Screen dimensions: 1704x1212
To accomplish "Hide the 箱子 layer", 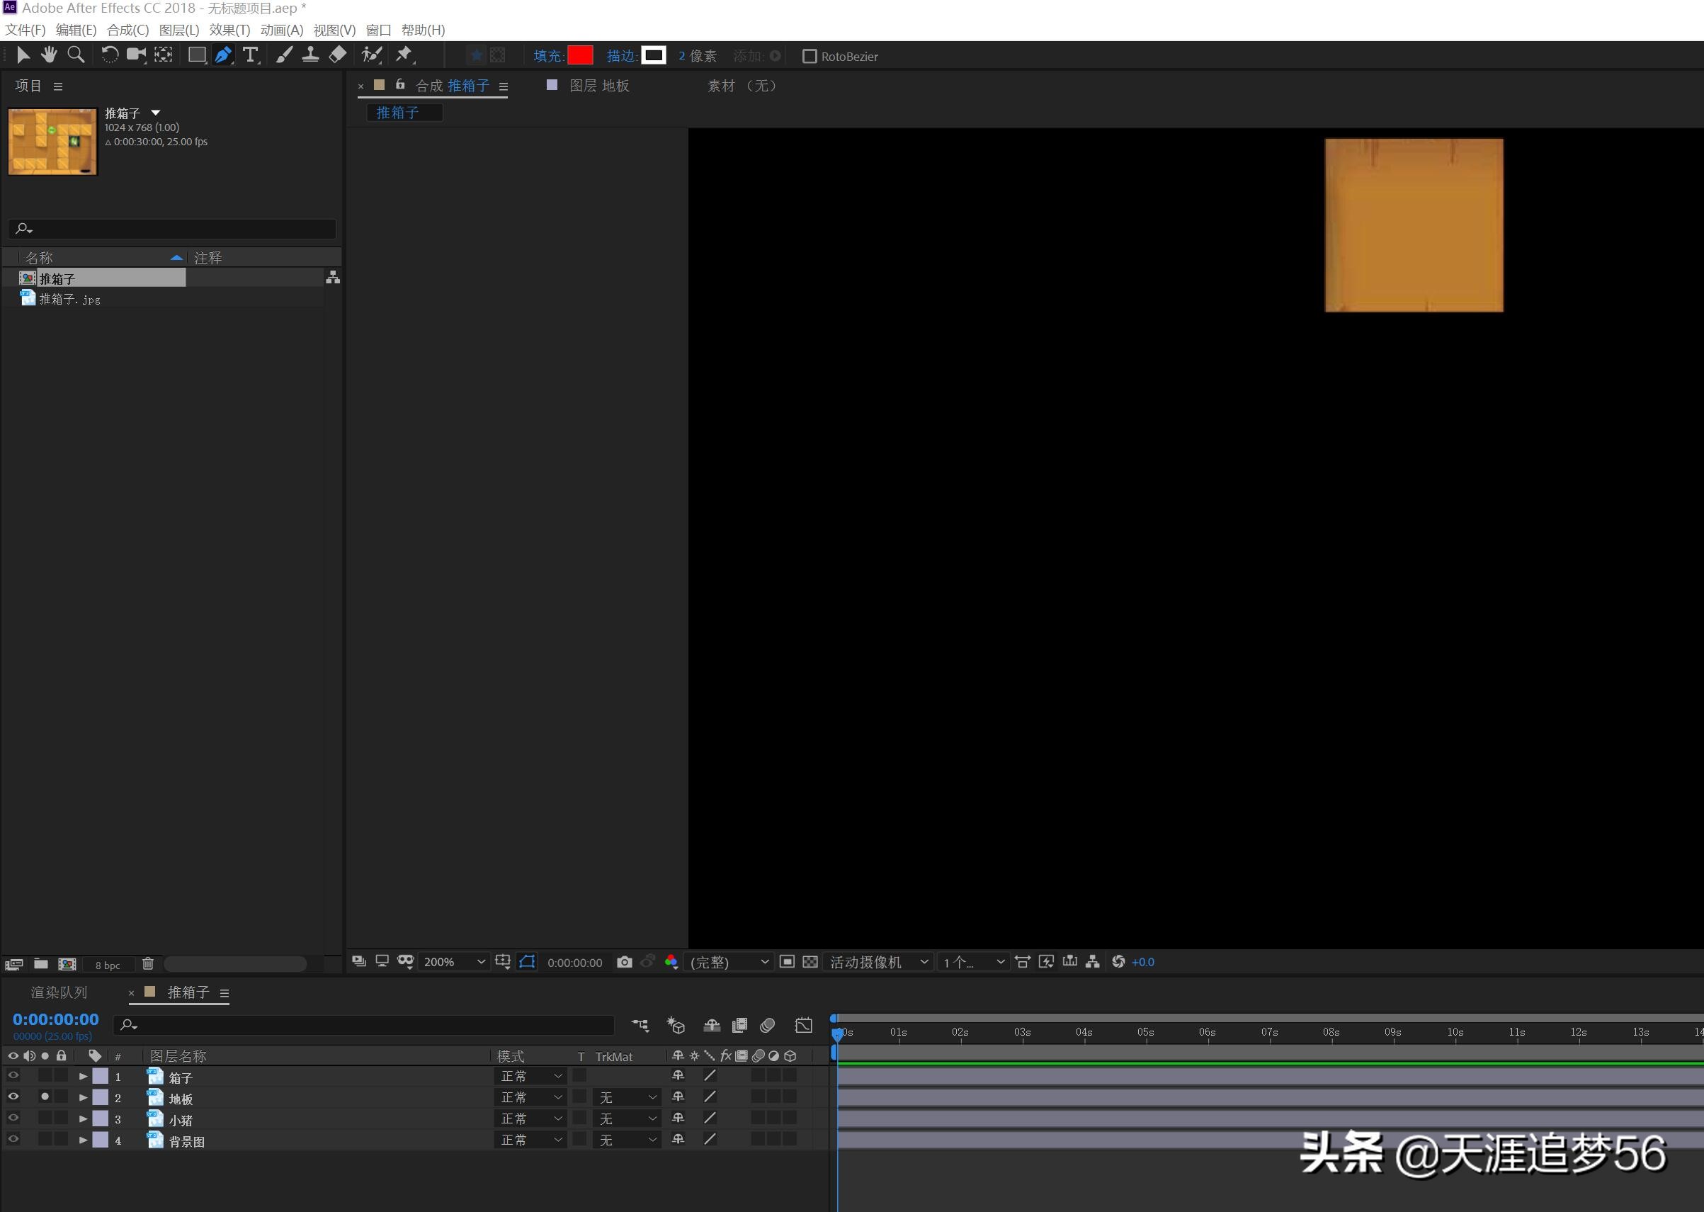I will pyautogui.click(x=13, y=1075).
